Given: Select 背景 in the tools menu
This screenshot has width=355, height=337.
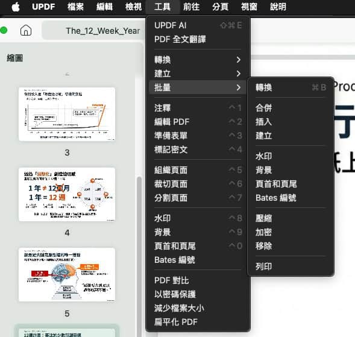Looking at the screenshot, I should pyautogui.click(x=198, y=232).
